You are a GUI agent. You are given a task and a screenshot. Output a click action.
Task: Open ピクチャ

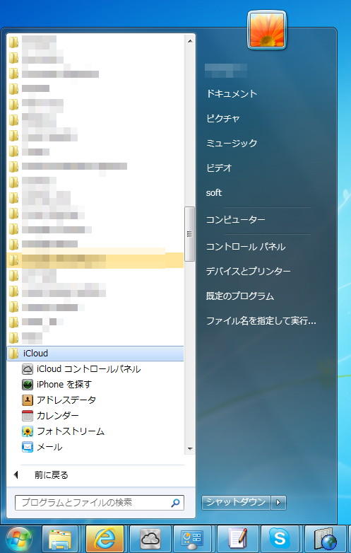(x=223, y=119)
